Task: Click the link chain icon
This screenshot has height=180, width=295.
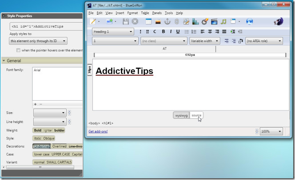Action: click(176, 22)
